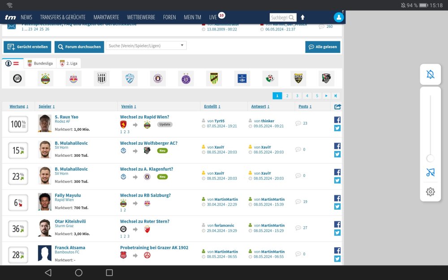The width and height of the screenshot is (448, 280).
Task: Click the Twitter icon on the Fally Mayulu rumor
Action: (337, 207)
